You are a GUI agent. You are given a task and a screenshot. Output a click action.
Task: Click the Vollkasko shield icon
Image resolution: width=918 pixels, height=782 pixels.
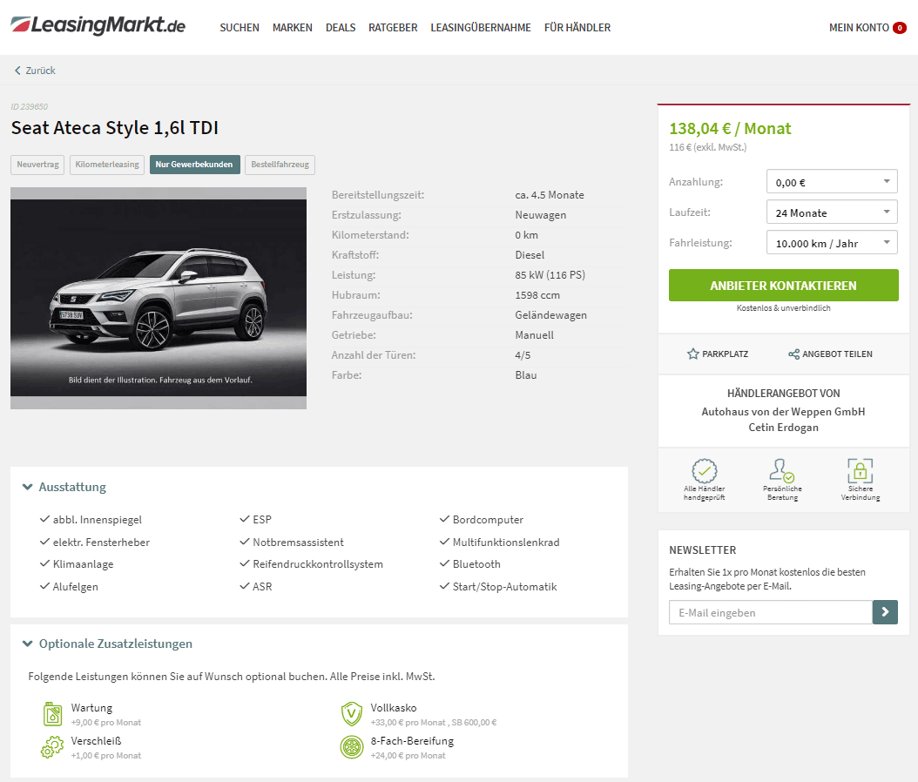pyautogui.click(x=352, y=714)
